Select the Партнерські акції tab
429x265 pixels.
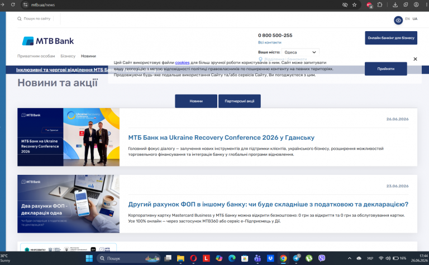click(x=240, y=101)
